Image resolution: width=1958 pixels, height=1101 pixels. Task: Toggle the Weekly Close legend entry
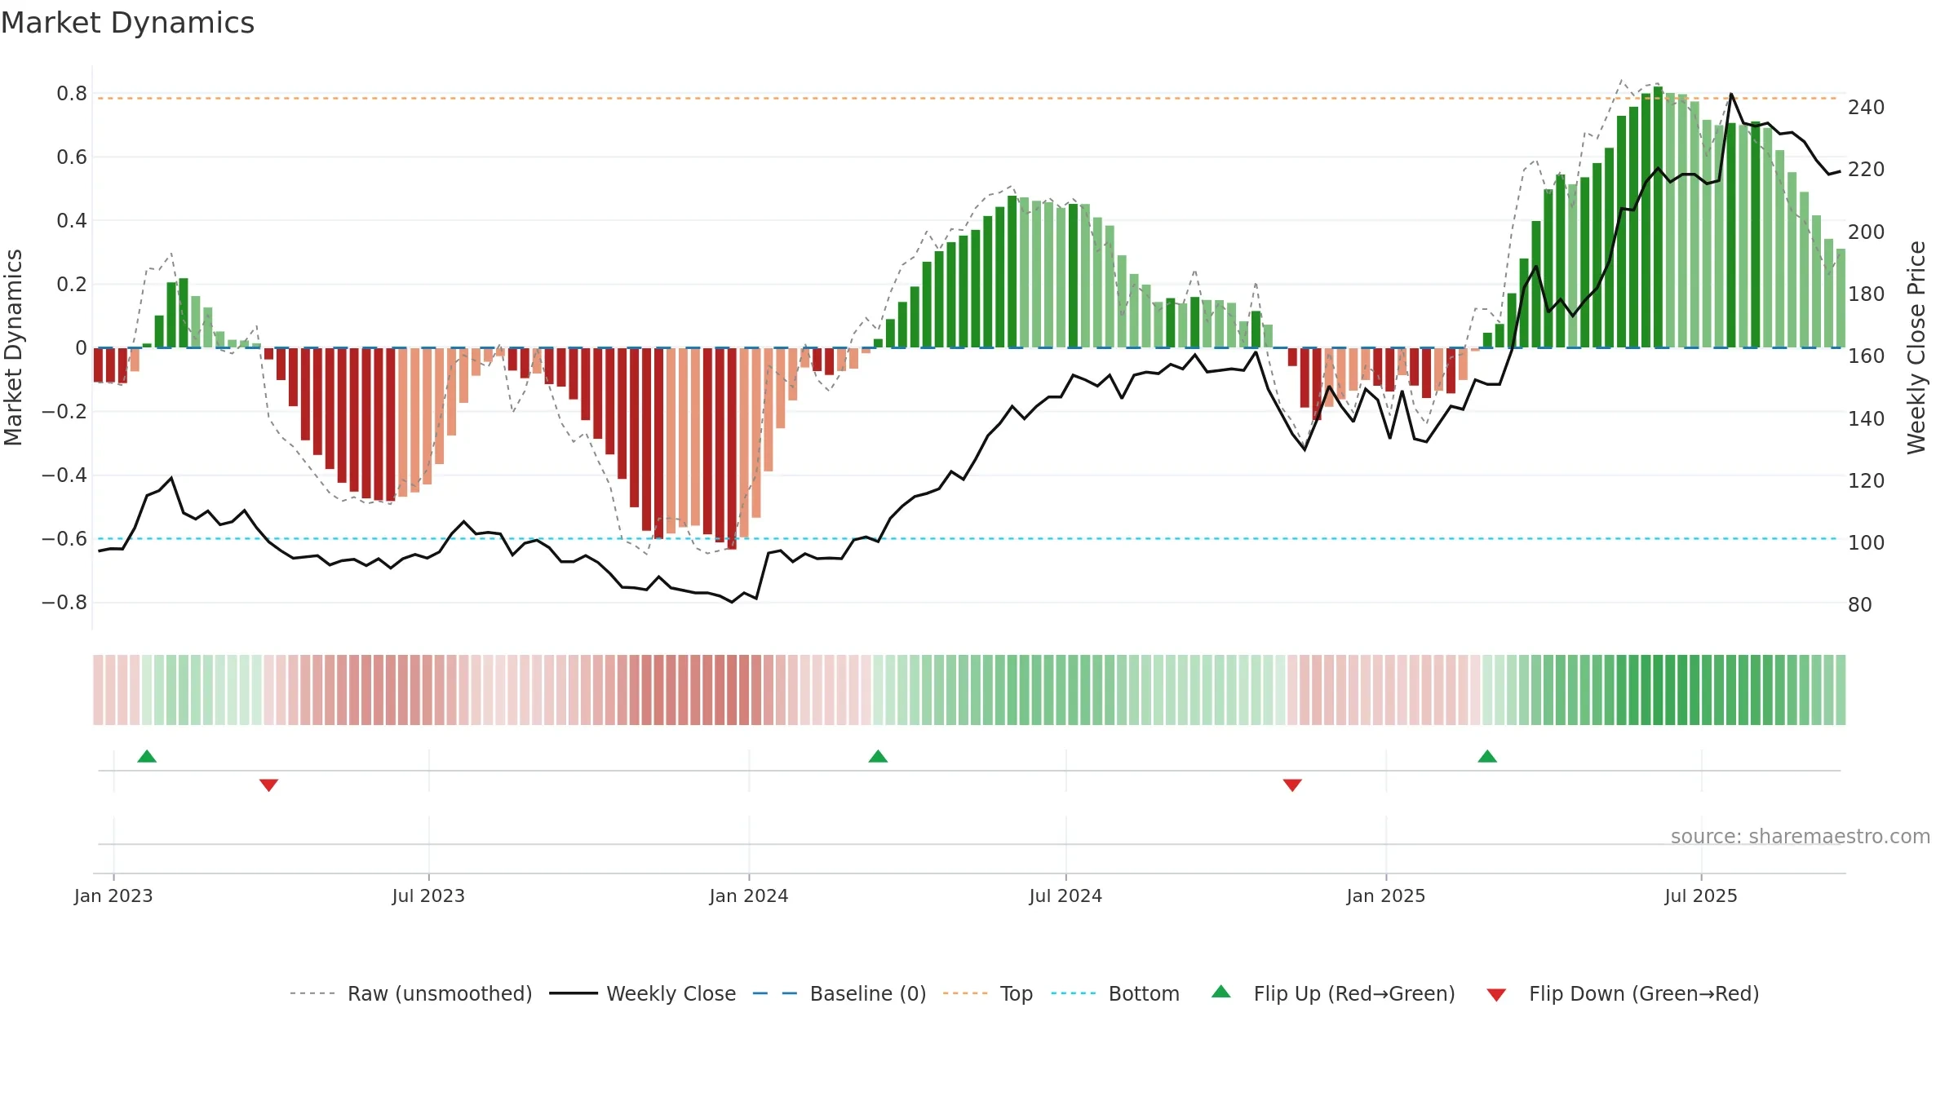tap(642, 993)
